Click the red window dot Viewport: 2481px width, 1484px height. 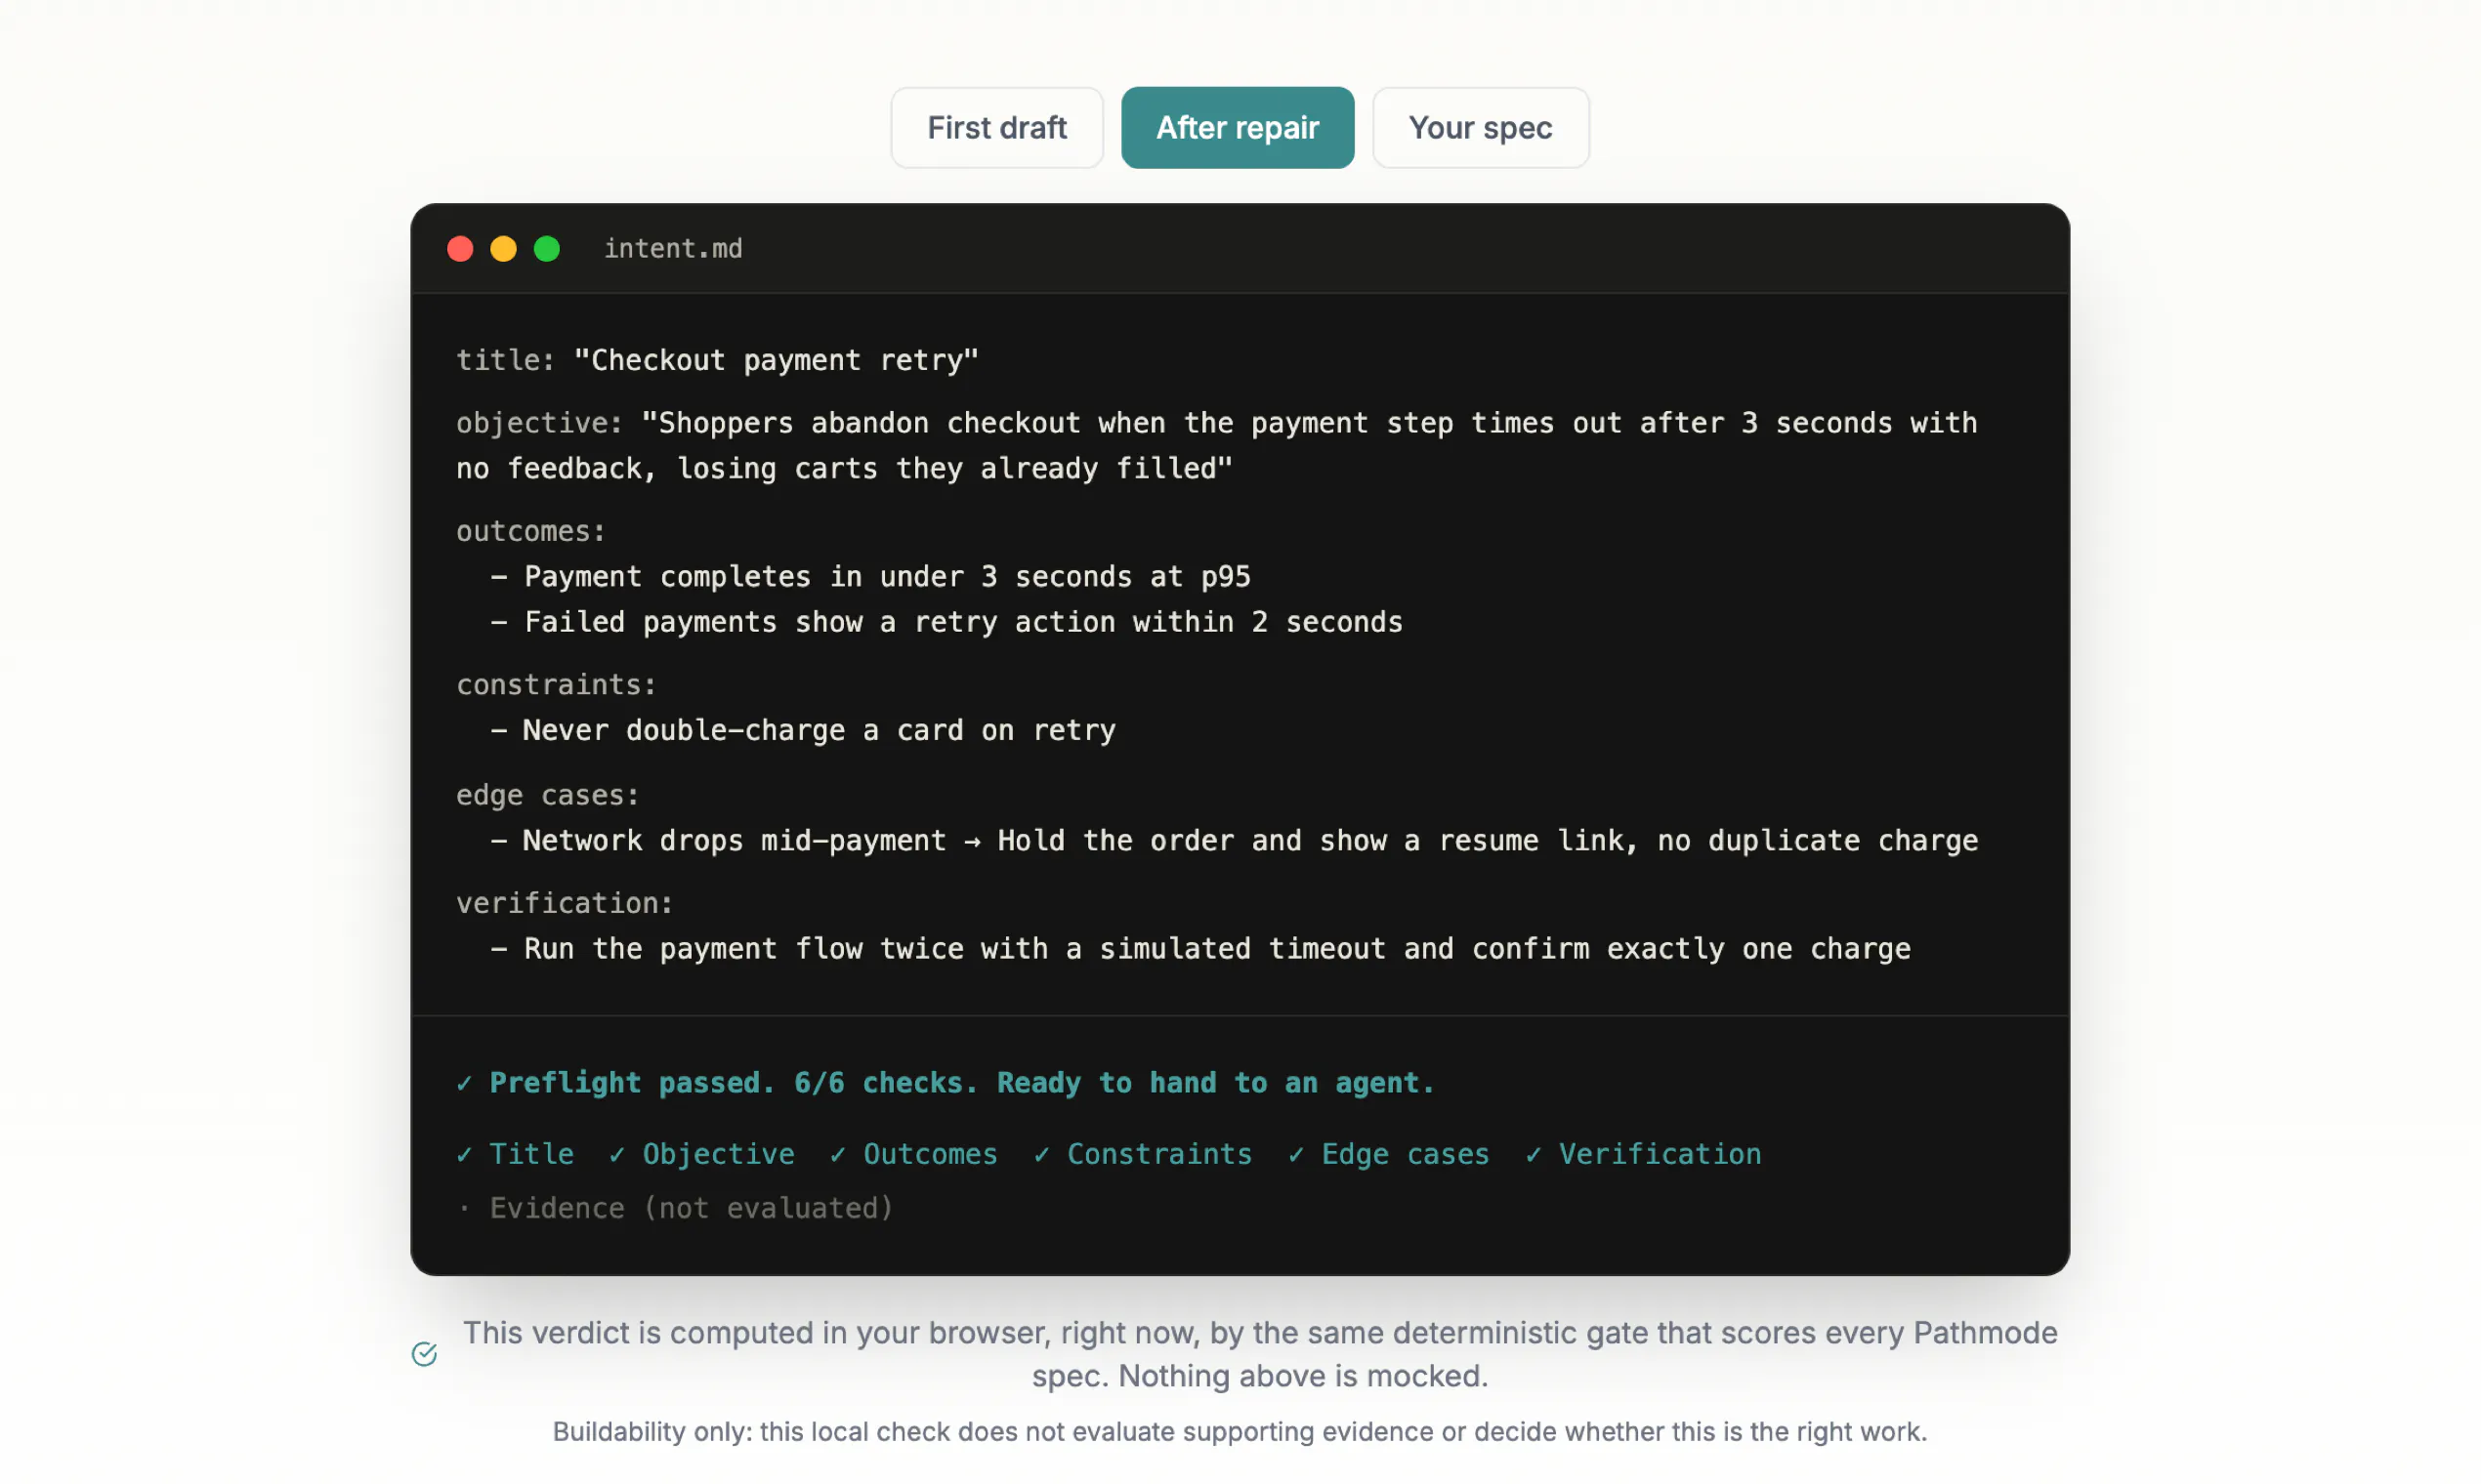point(460,248)
